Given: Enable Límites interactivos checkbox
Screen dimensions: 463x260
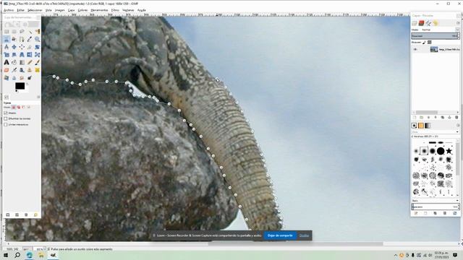Looking at the screenshot, I should [6, 124].
